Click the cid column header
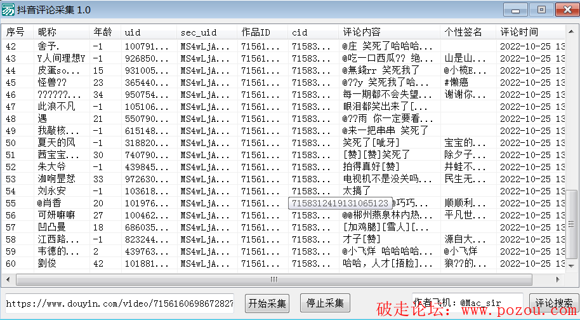 click(x=313, y=32)
